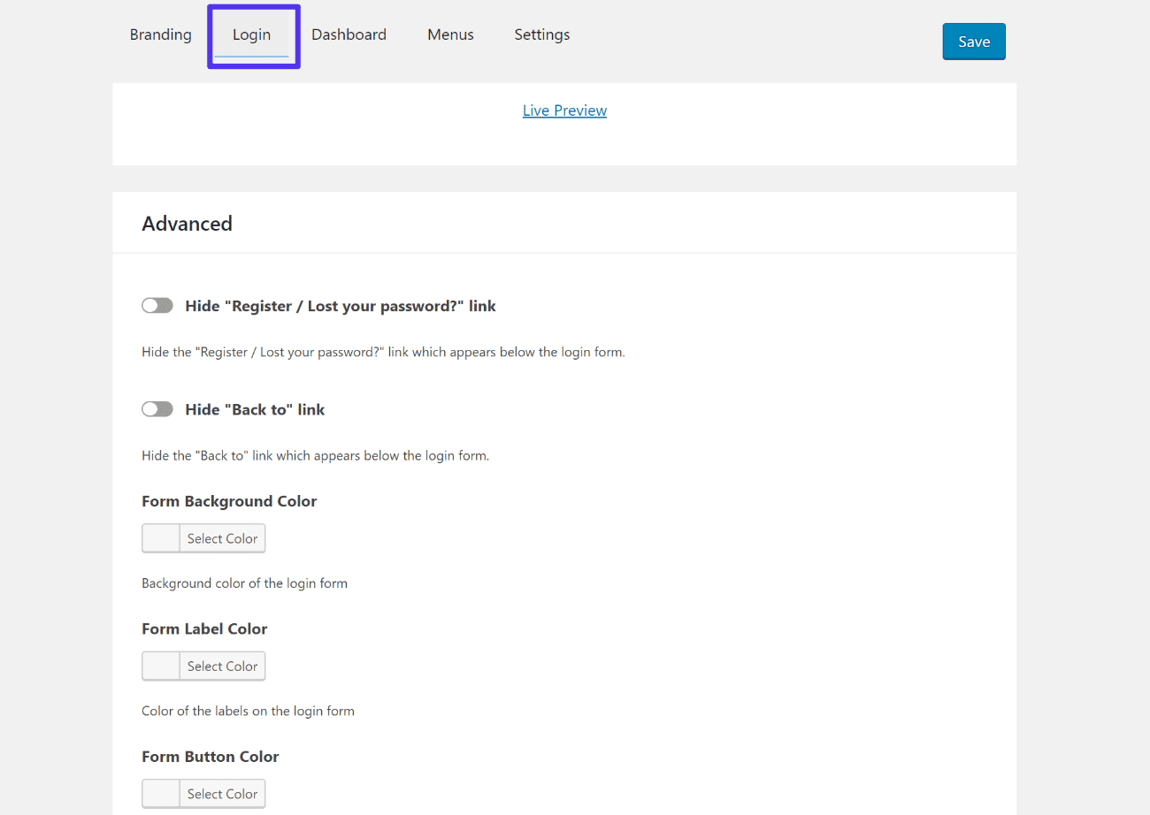The width and height of the screenshot is (1150, 815).
Task: Click the Form Button Color heading
Action: tap(210, 756)
